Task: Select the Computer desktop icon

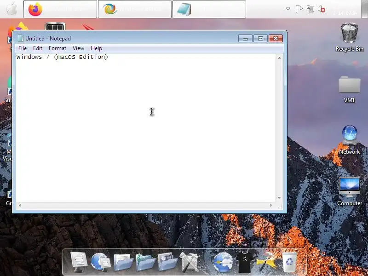Action: tap(349, 191)
